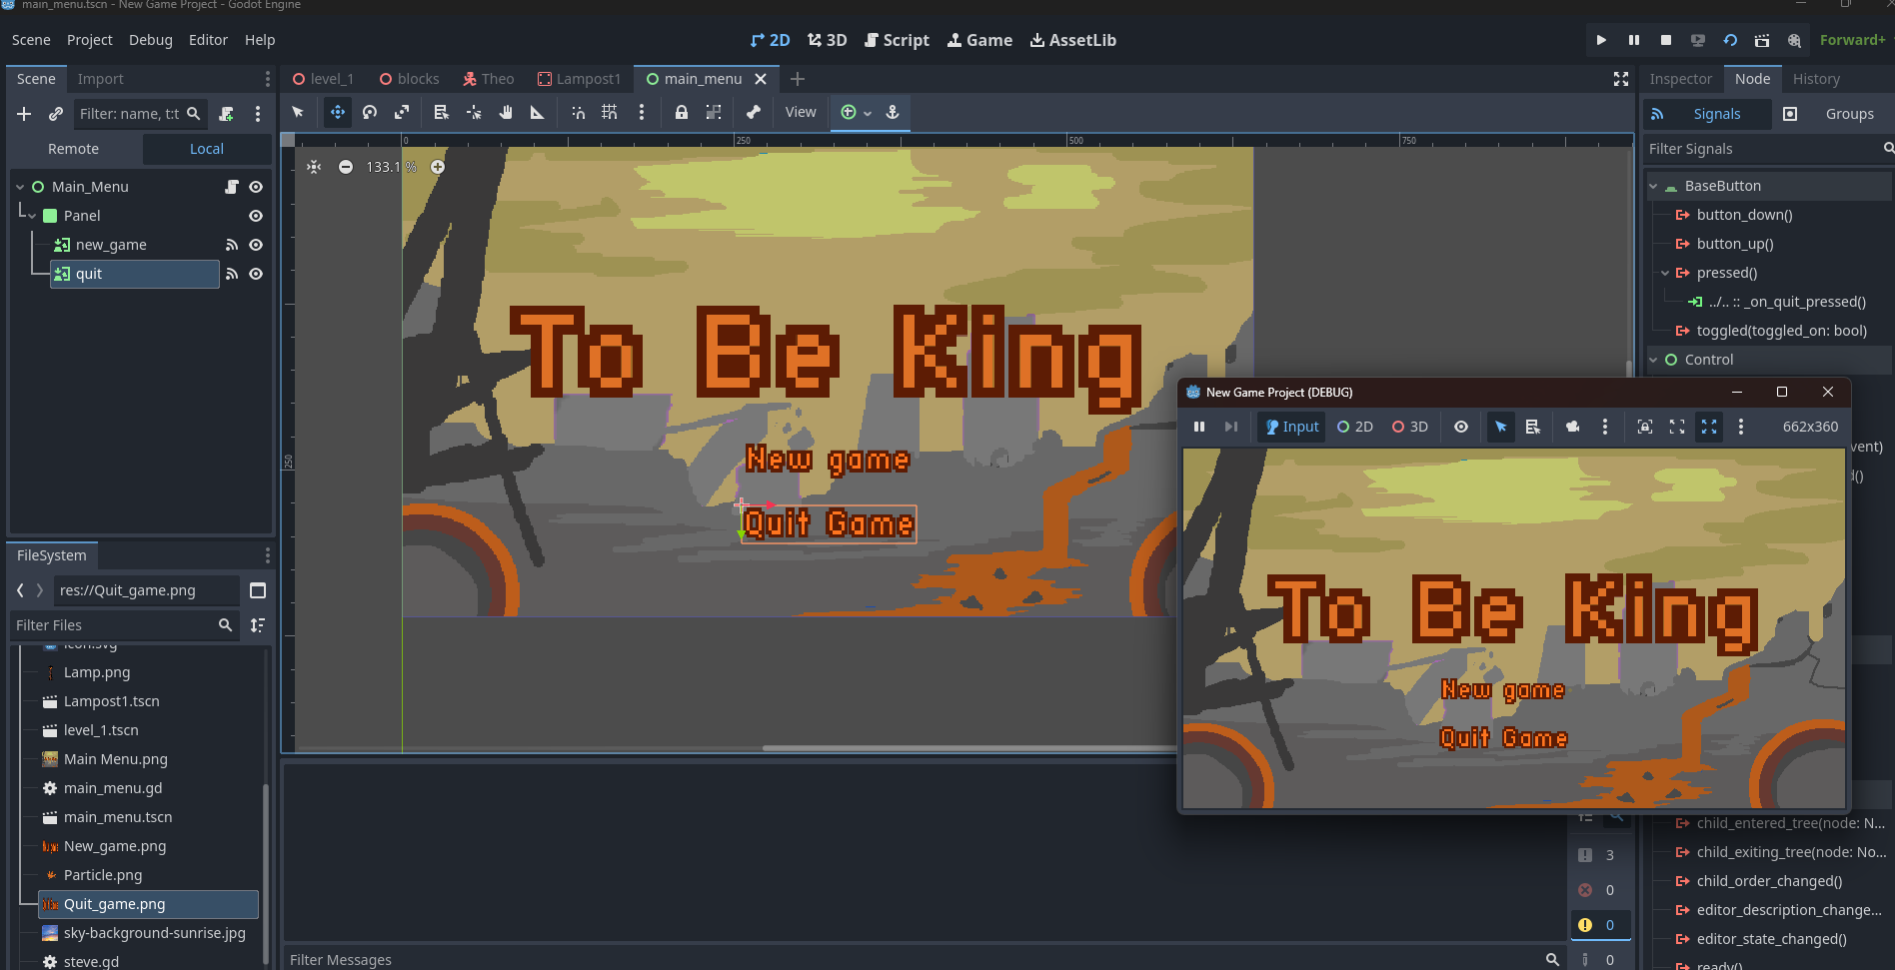Open script attached to Main_Menu node
Image resolution: width=1895 pixels, height=970 pixels.
232,187
